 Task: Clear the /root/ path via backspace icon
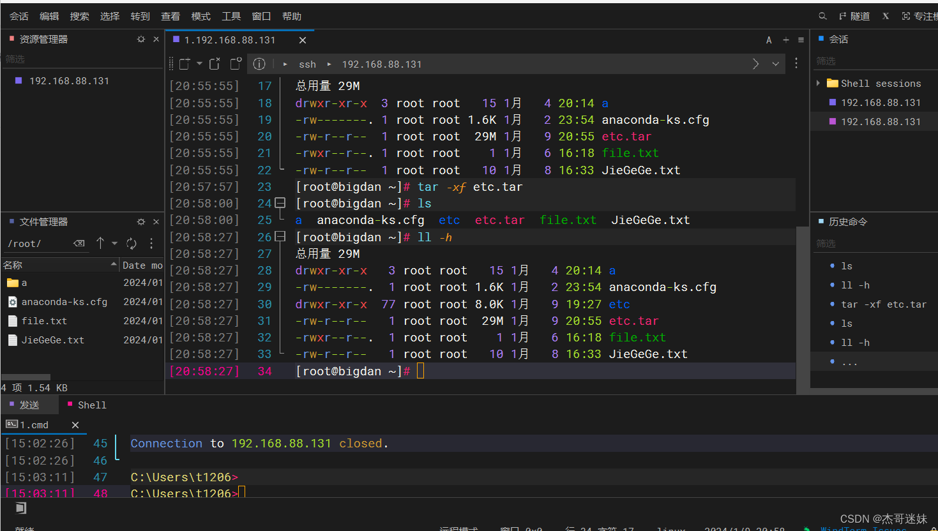(79, 243)
